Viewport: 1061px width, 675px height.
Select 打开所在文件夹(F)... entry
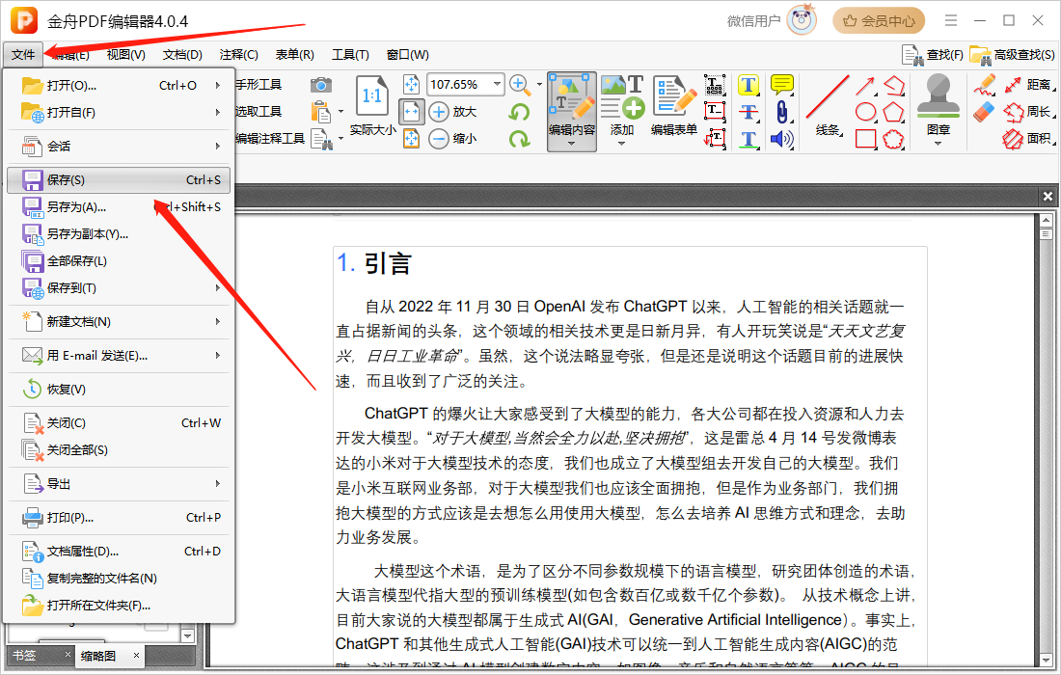coord(119,606)
